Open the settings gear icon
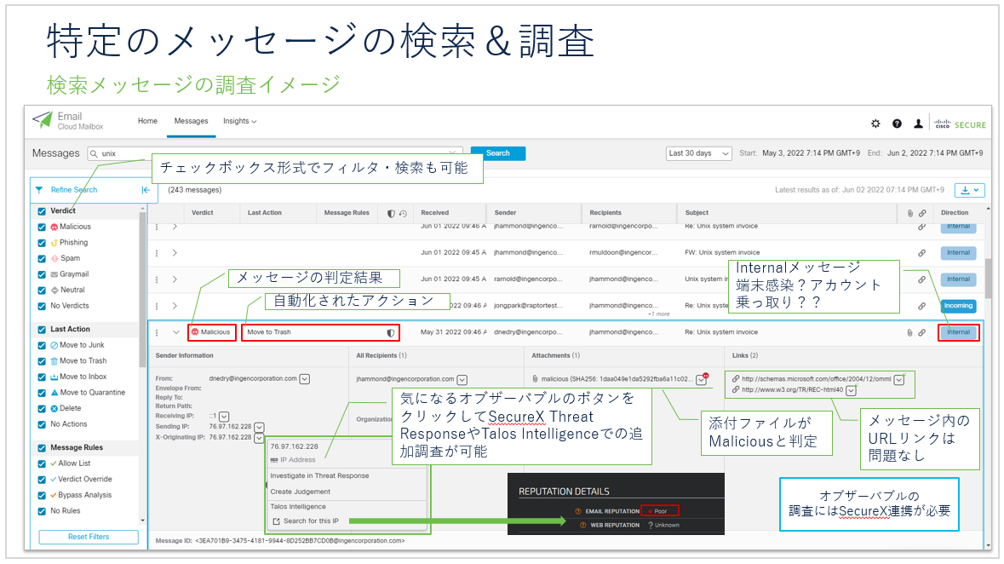This screenshot has width=1004, height=564. pyautogui.click(x=875, y=124)
